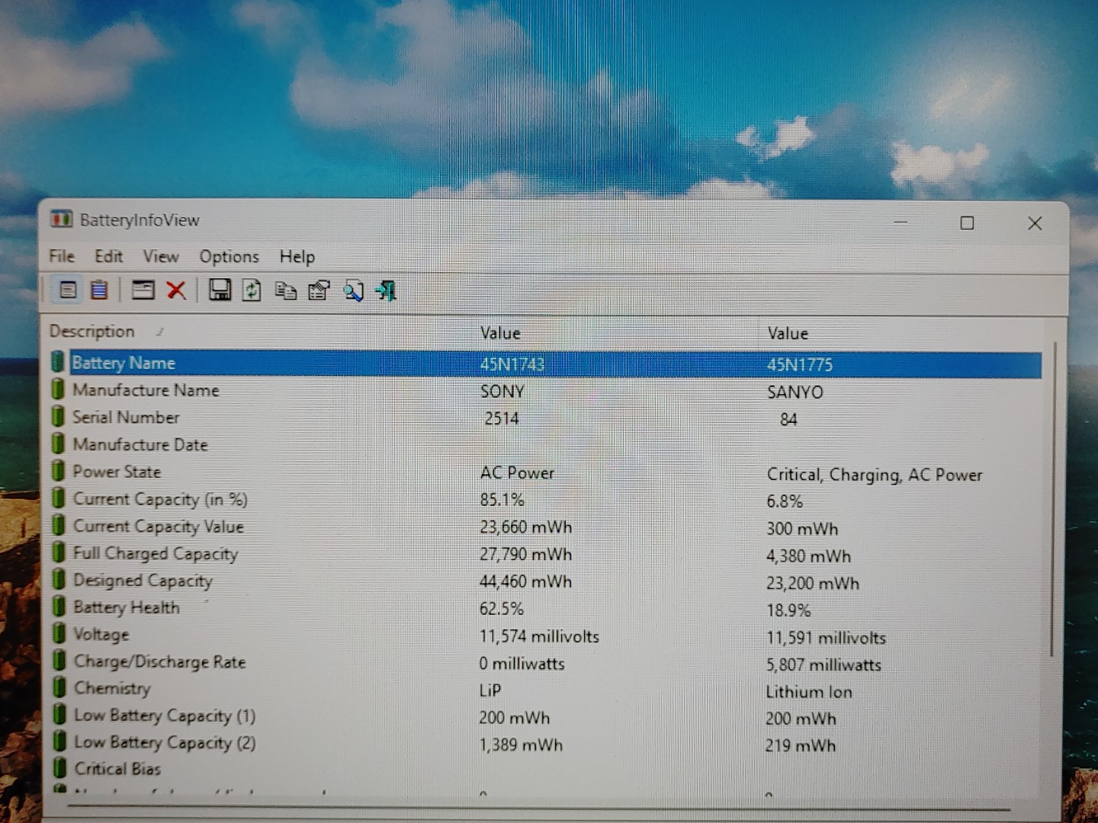Open the Options menu
The height and width of the screenshot is (823, 1098).
click(229, 257)
